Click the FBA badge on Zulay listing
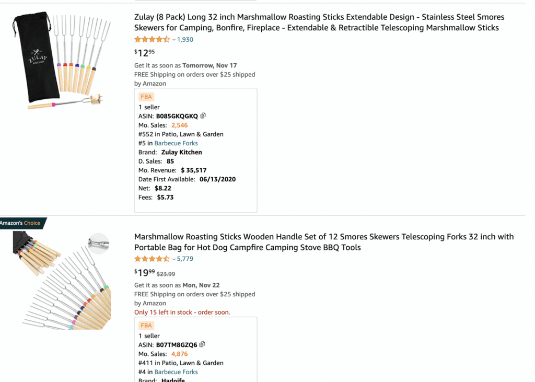Image resolution: width=535 pixels, height=382 pixels. (146, 97)
